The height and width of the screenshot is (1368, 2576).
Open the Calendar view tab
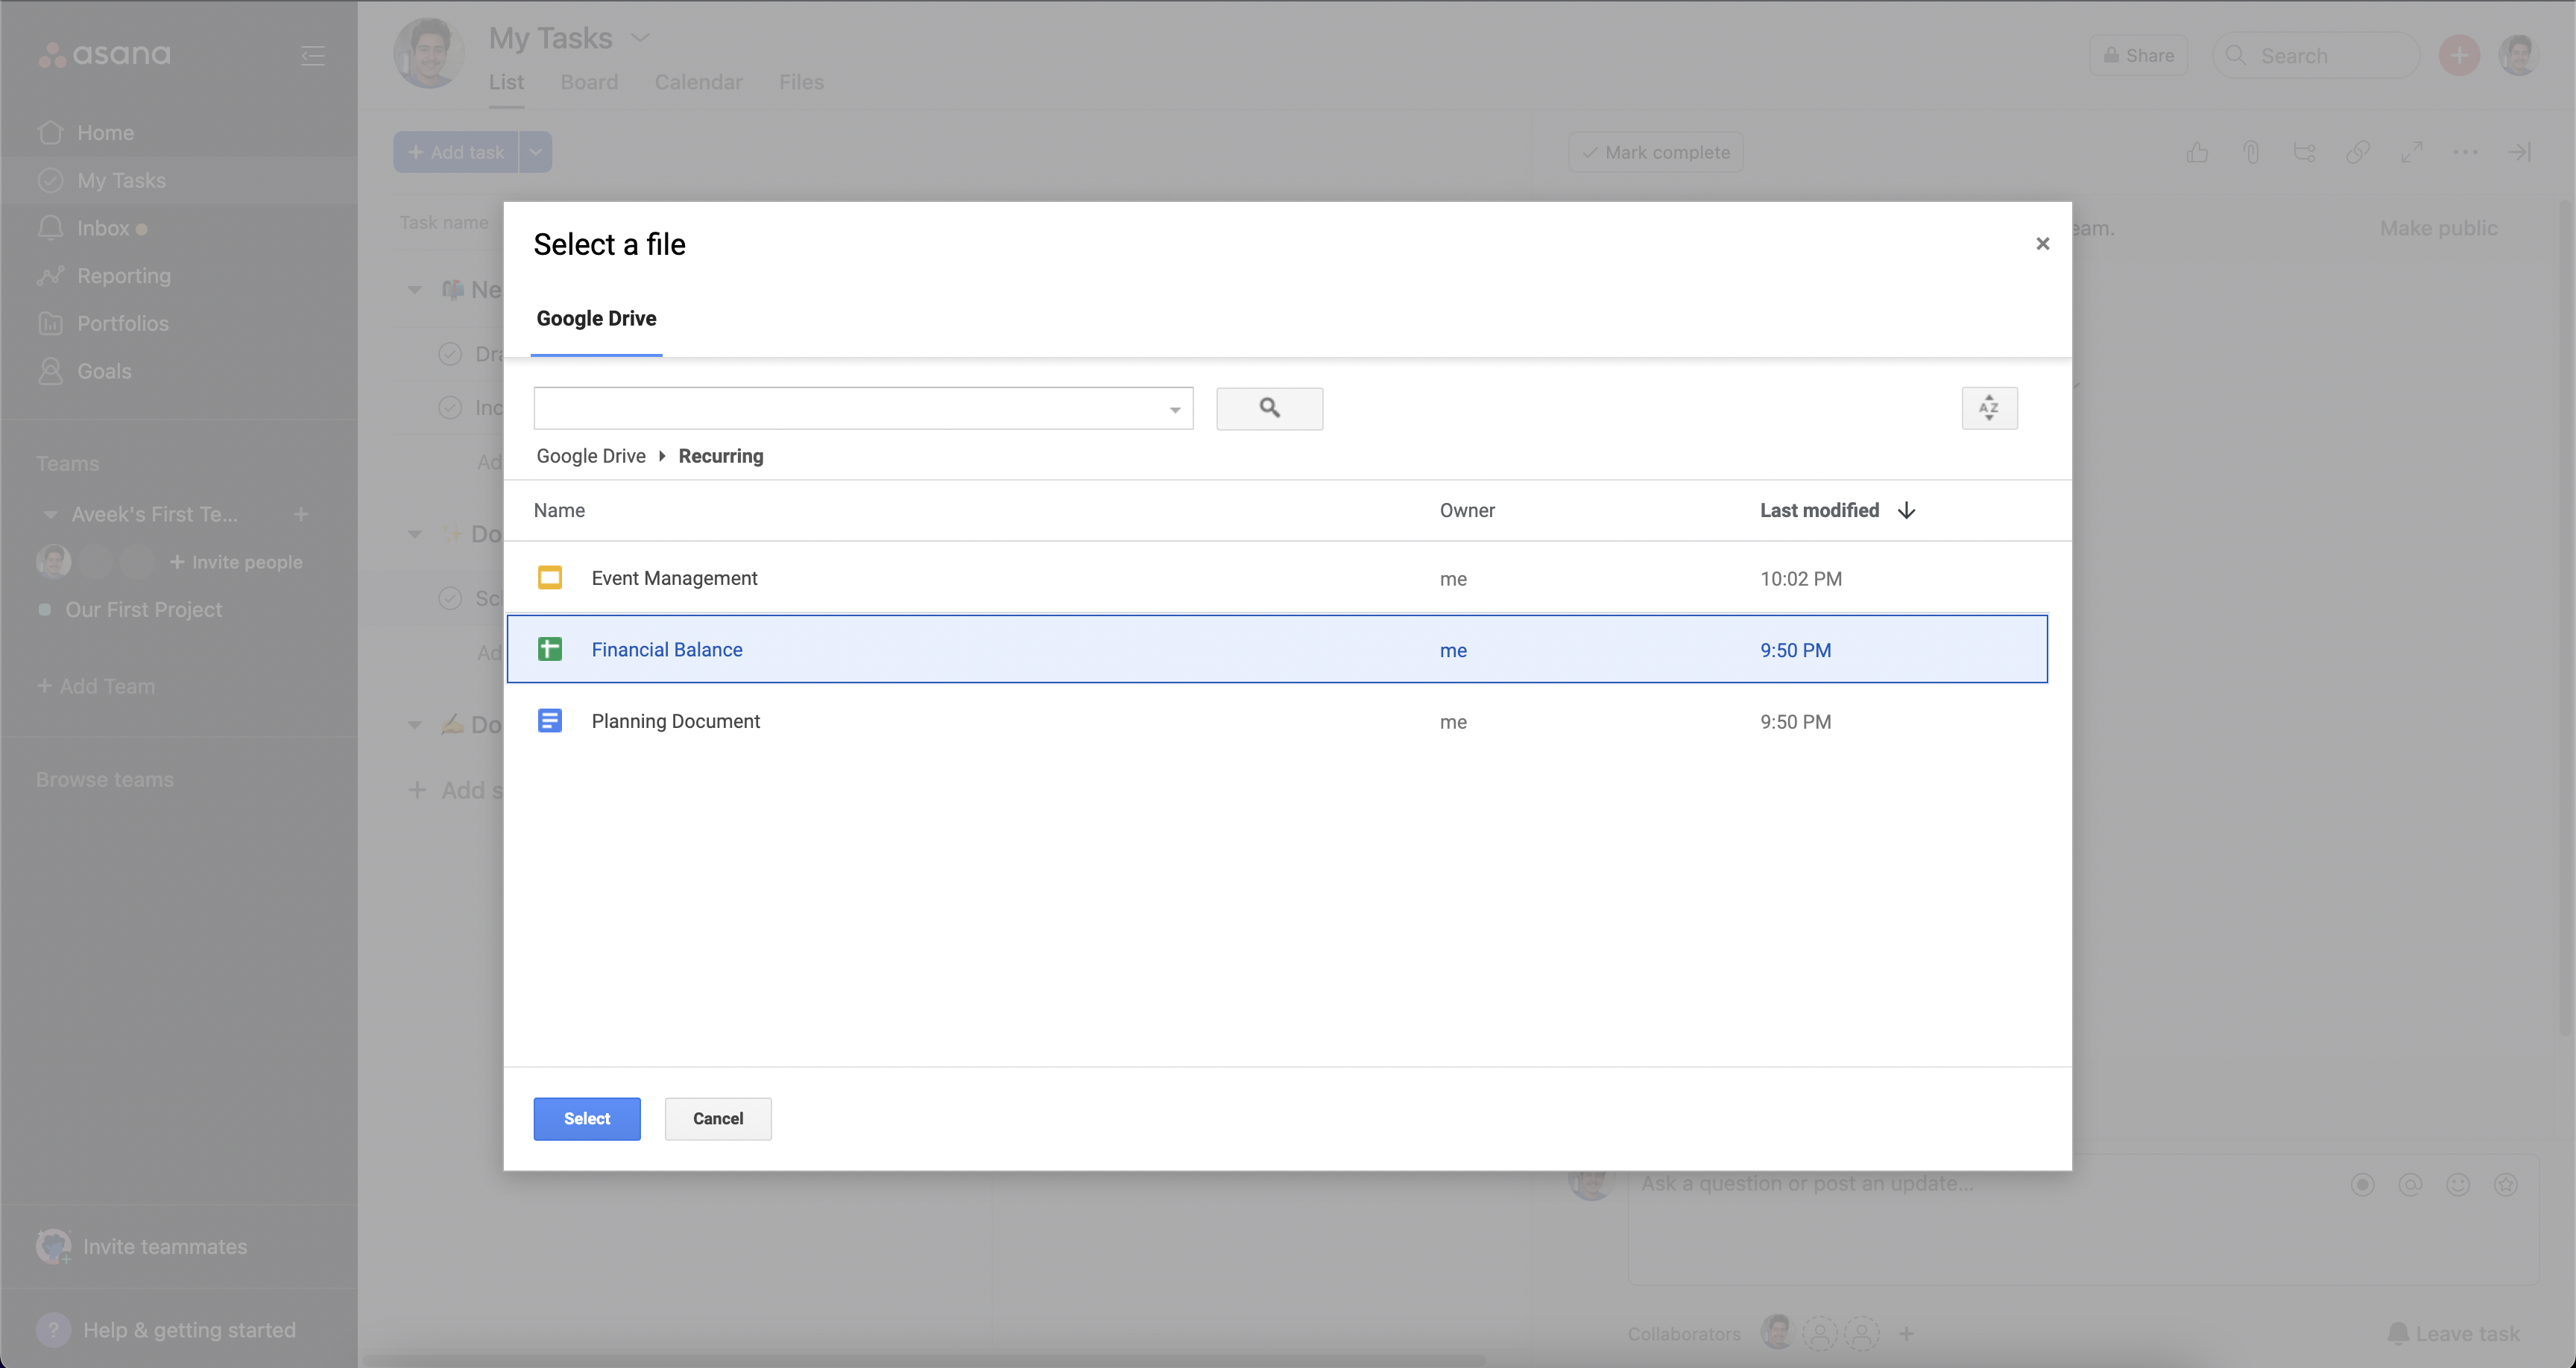tap(698, 82)
